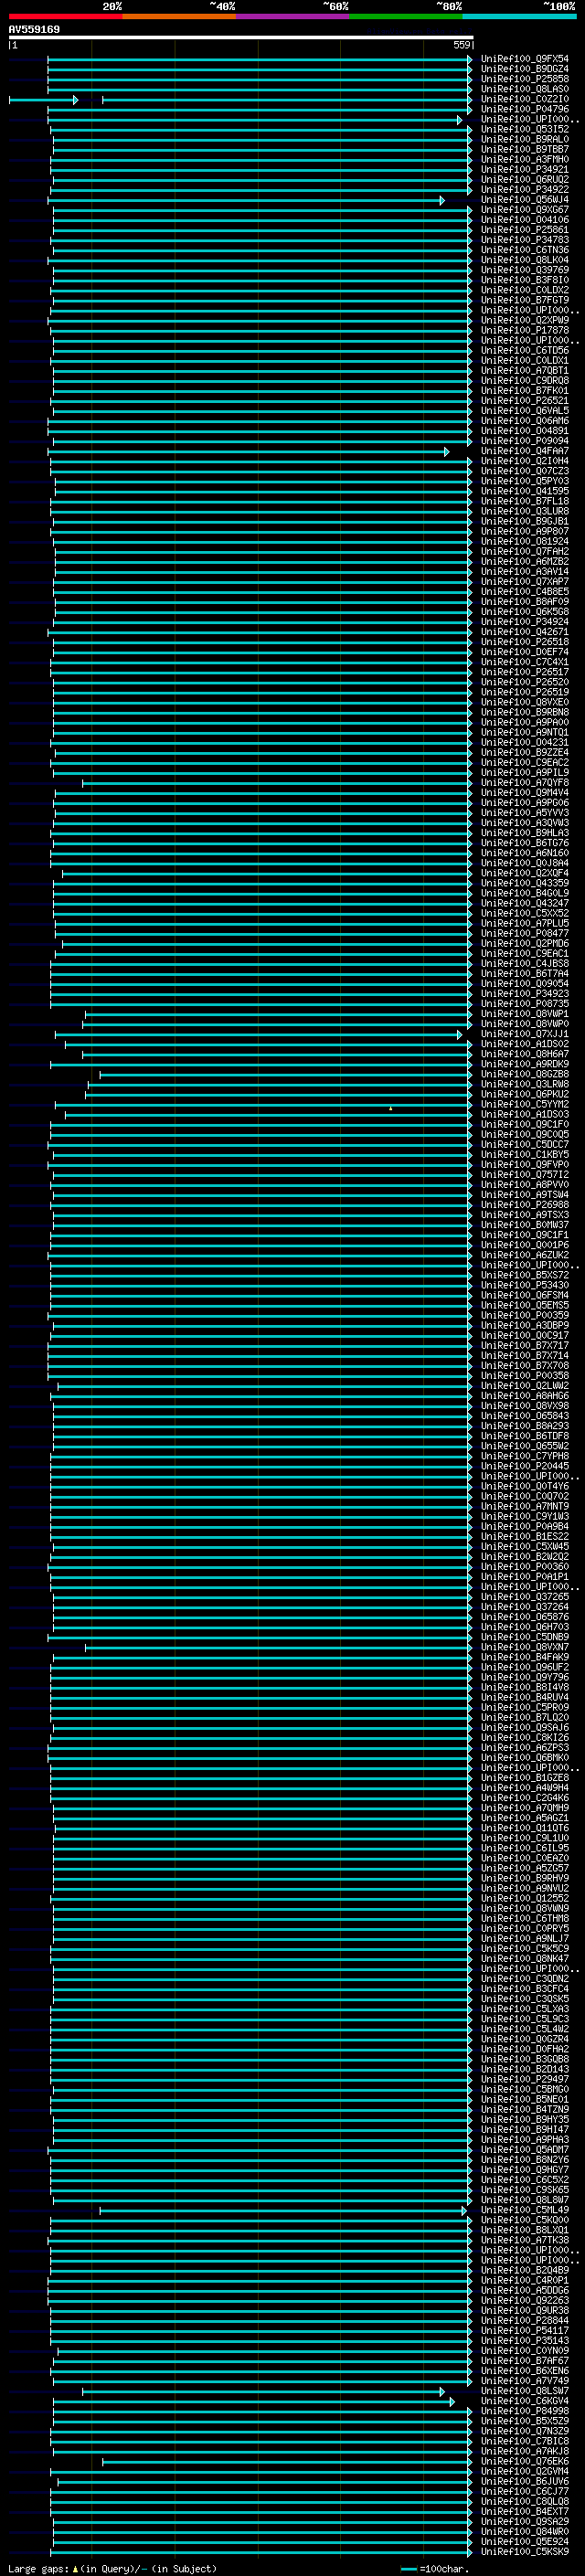The image size is (585, 2576).
Task: Click the end arrow of the UniRef100_Q56WJ4 alignment
Action: click(442, 200)
